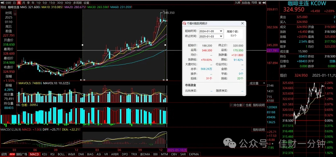This screenshot has width=336, height=157.
Task: Open 指标说明 for the MACD panel
Action: [259, 130]
